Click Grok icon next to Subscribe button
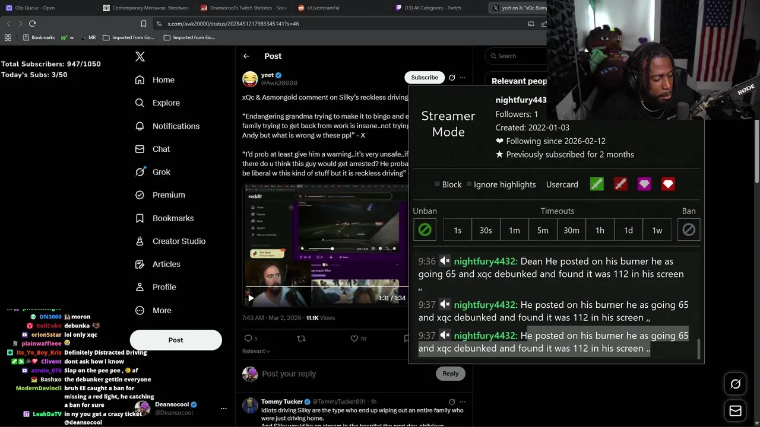 [452, 77]
